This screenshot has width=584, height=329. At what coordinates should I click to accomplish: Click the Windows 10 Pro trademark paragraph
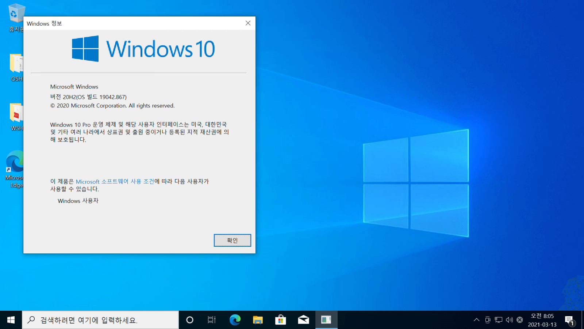(139, 132)
